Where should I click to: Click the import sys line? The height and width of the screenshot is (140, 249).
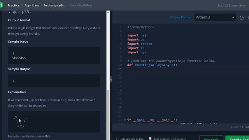point(137,52)
